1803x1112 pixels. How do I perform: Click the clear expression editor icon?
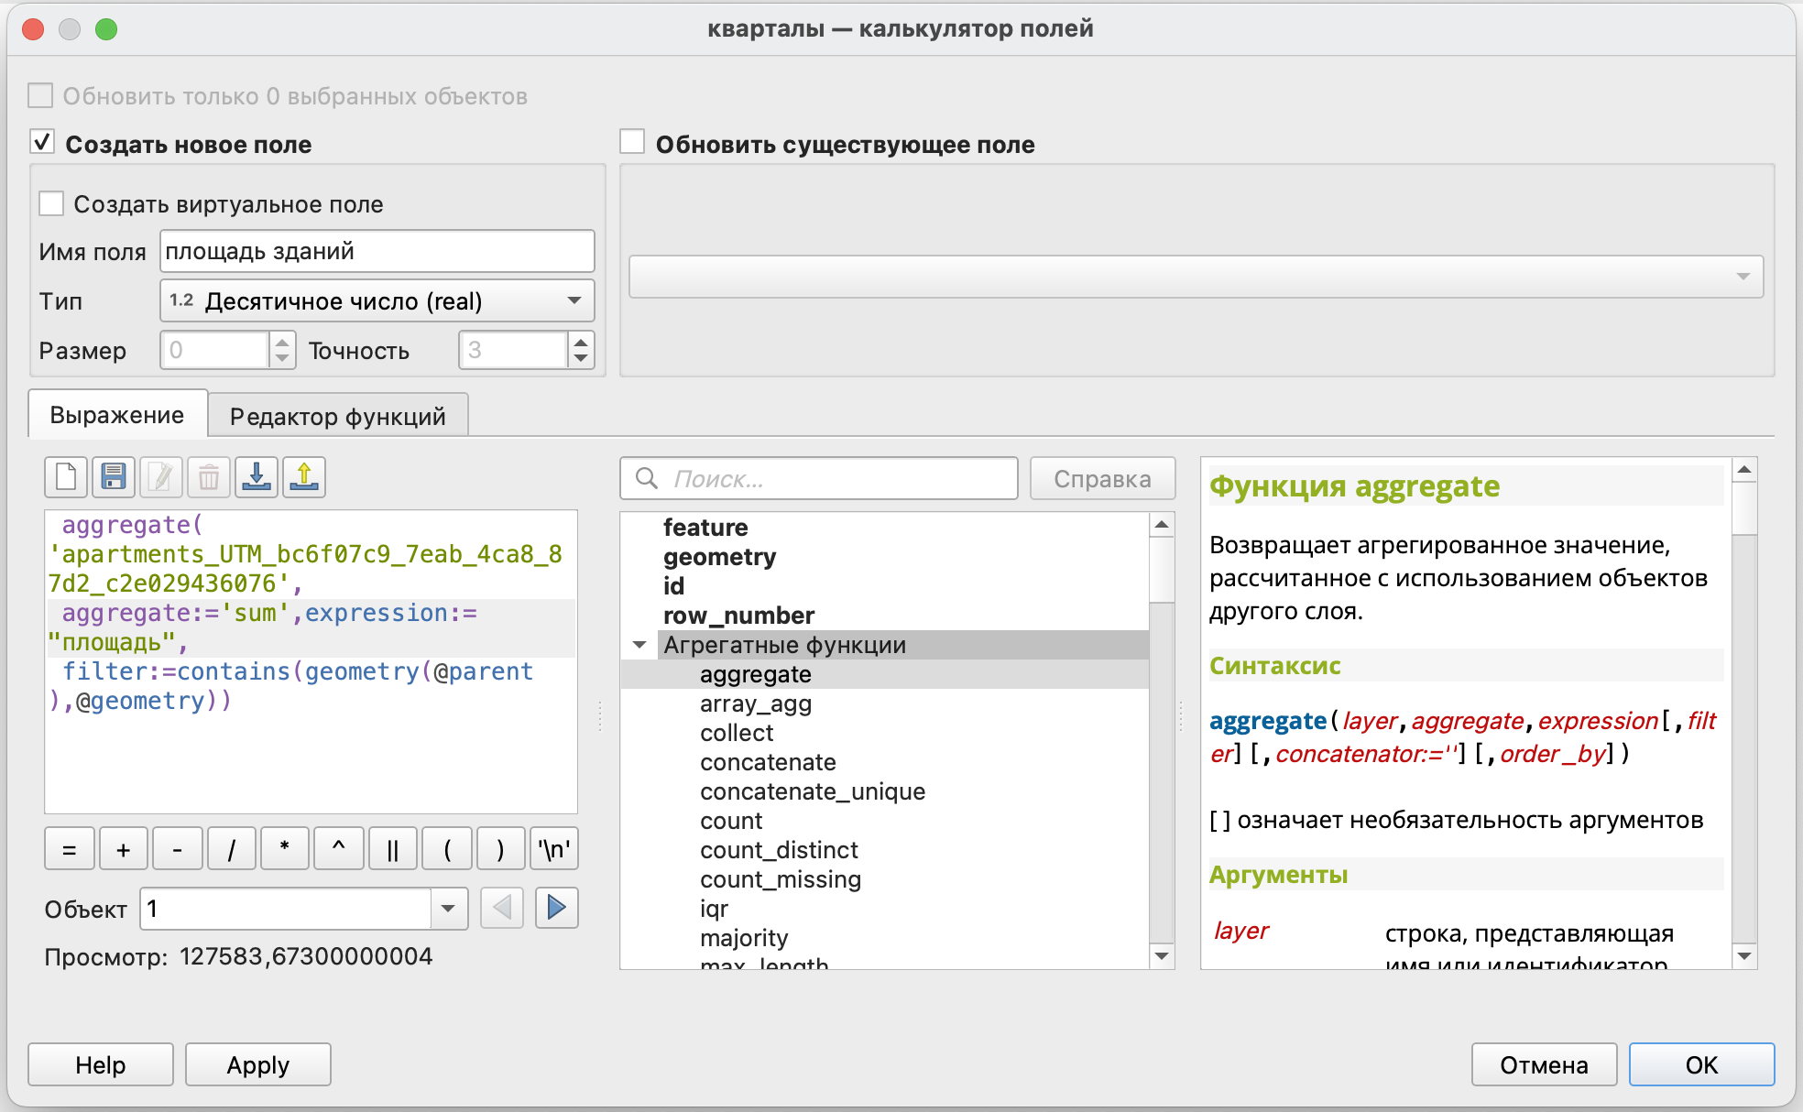tap(66, 477)
